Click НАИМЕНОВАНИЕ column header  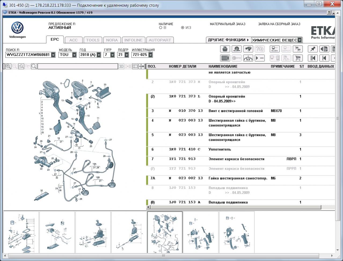tap(223, 66)
